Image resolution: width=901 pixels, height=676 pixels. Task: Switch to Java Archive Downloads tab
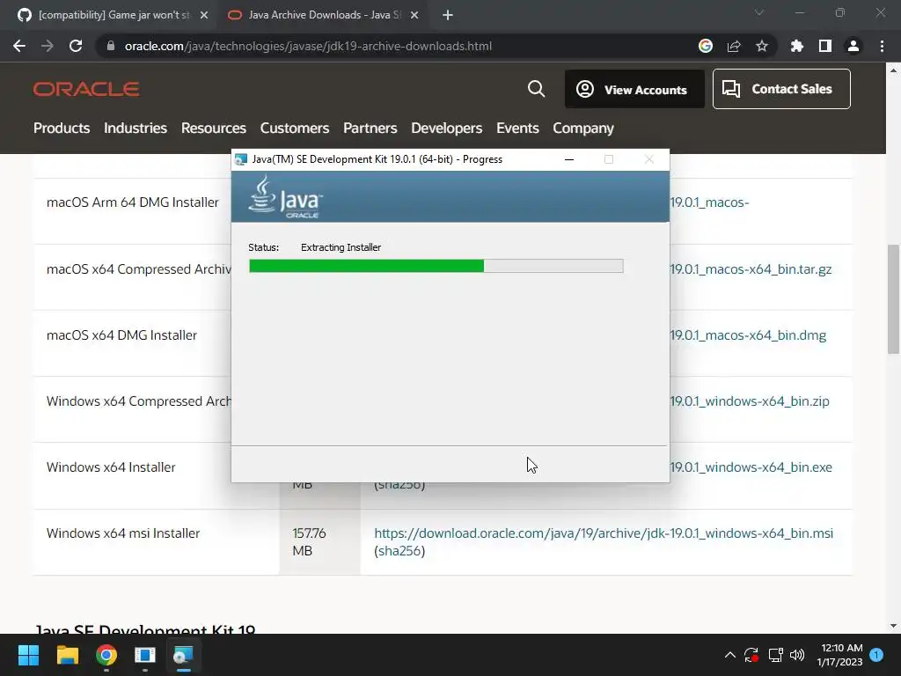pyautogui.click(x=323, y=15)
